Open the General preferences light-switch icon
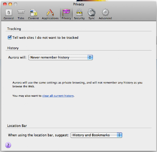Viewport: 157px width, 152px height. click(x=9, y=13)
